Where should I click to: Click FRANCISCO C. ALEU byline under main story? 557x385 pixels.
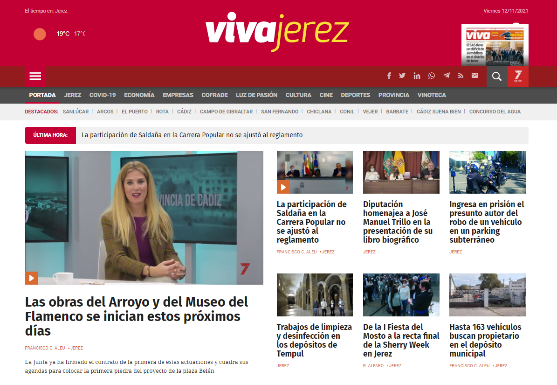(45, 348)
